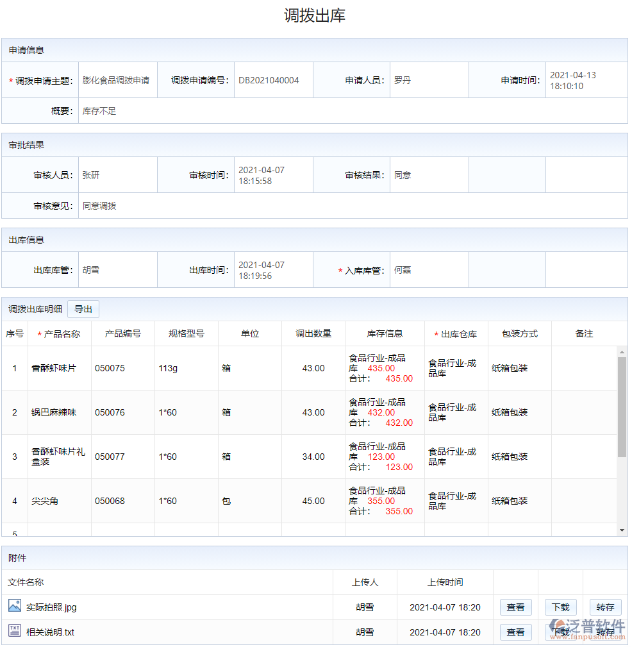This screenshot has width=632, height=647.
Task: View the 实际拍照.jpg attachment with 查看
Action: coord(515,607)
